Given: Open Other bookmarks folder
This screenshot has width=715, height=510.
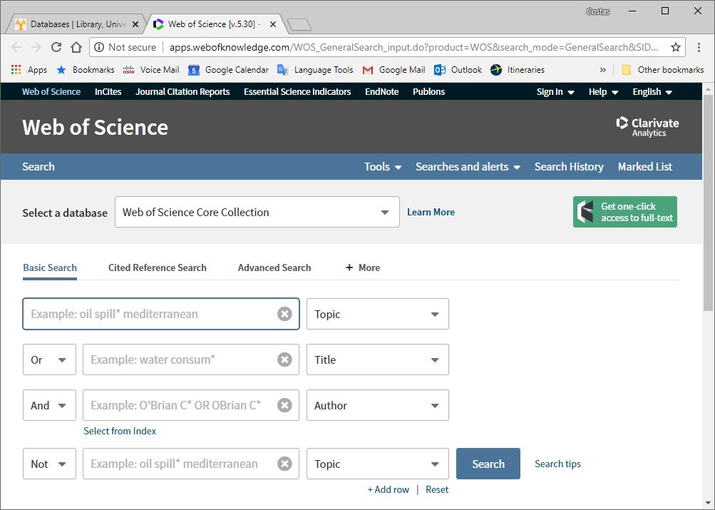Looking at the screenshot, I should [663, 70].
